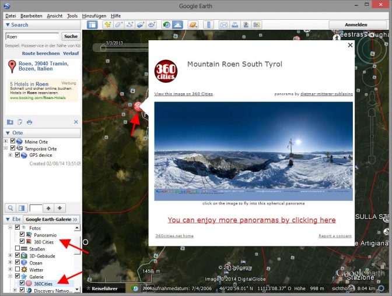Expand GPS device tree node
The width and height of the screenshot is (392, 296).
point(10,155)
